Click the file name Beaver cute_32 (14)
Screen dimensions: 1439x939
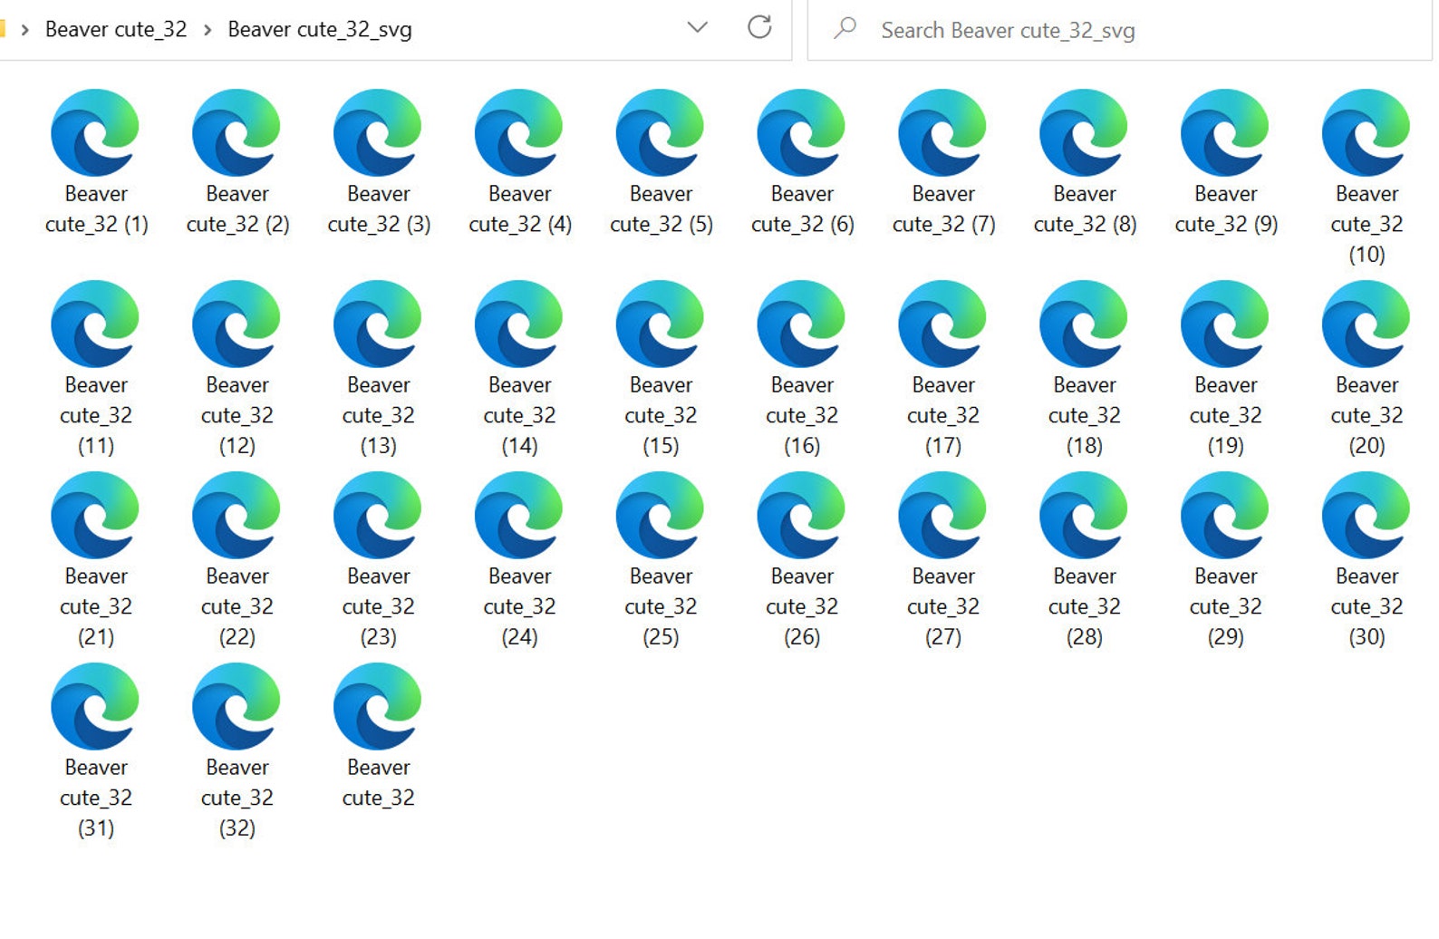pyautogui.click(x=520, y=415)
